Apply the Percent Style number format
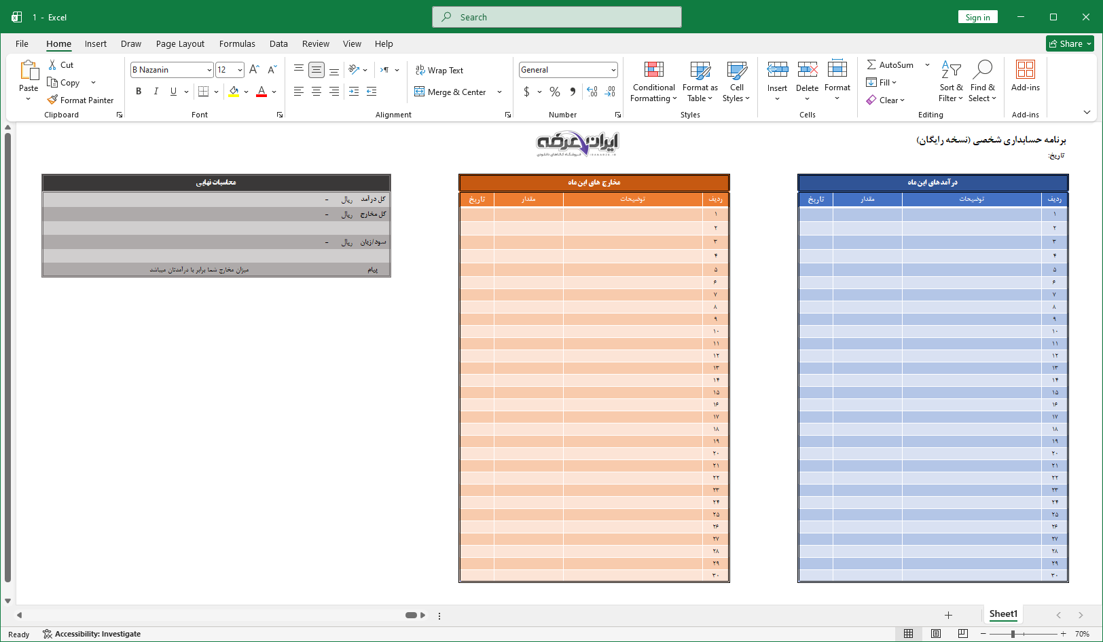 point(555,92)
